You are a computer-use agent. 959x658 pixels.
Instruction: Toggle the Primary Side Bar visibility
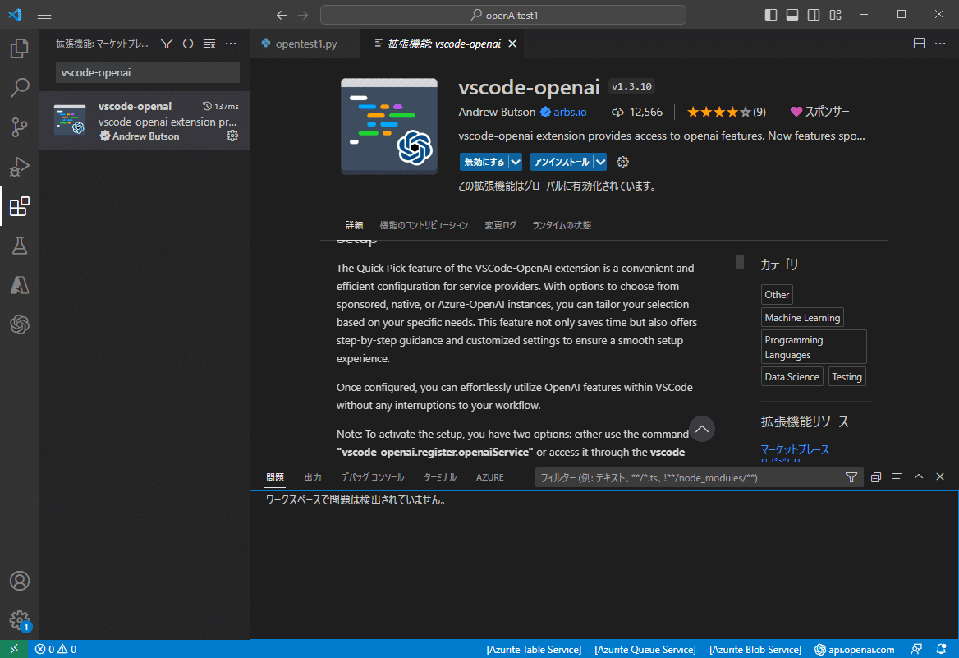770,14
